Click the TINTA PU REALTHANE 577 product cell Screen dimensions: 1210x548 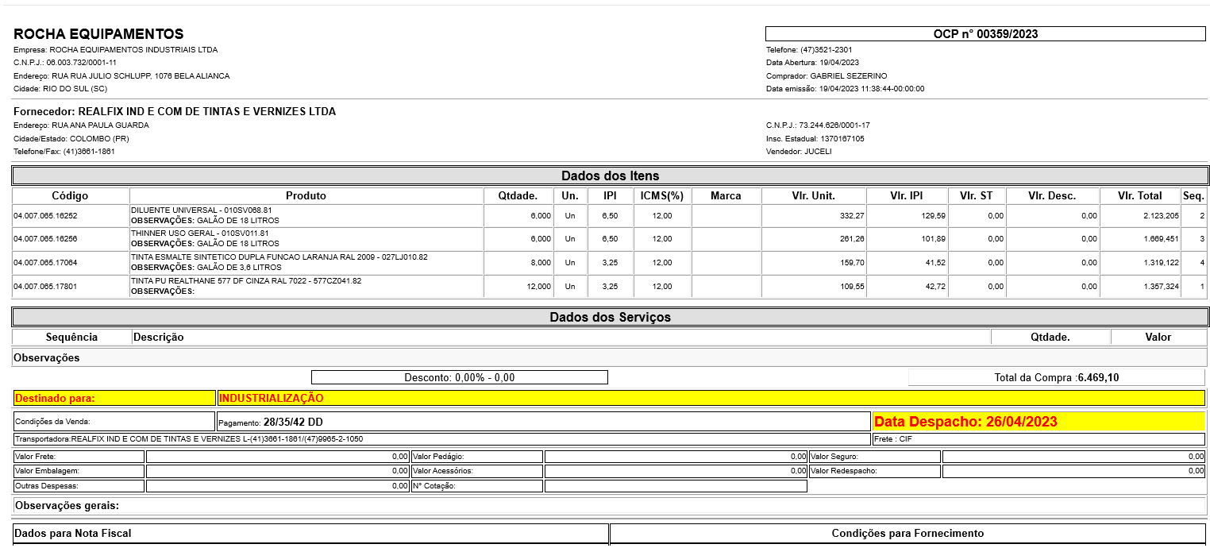click(x=306, y=286)
